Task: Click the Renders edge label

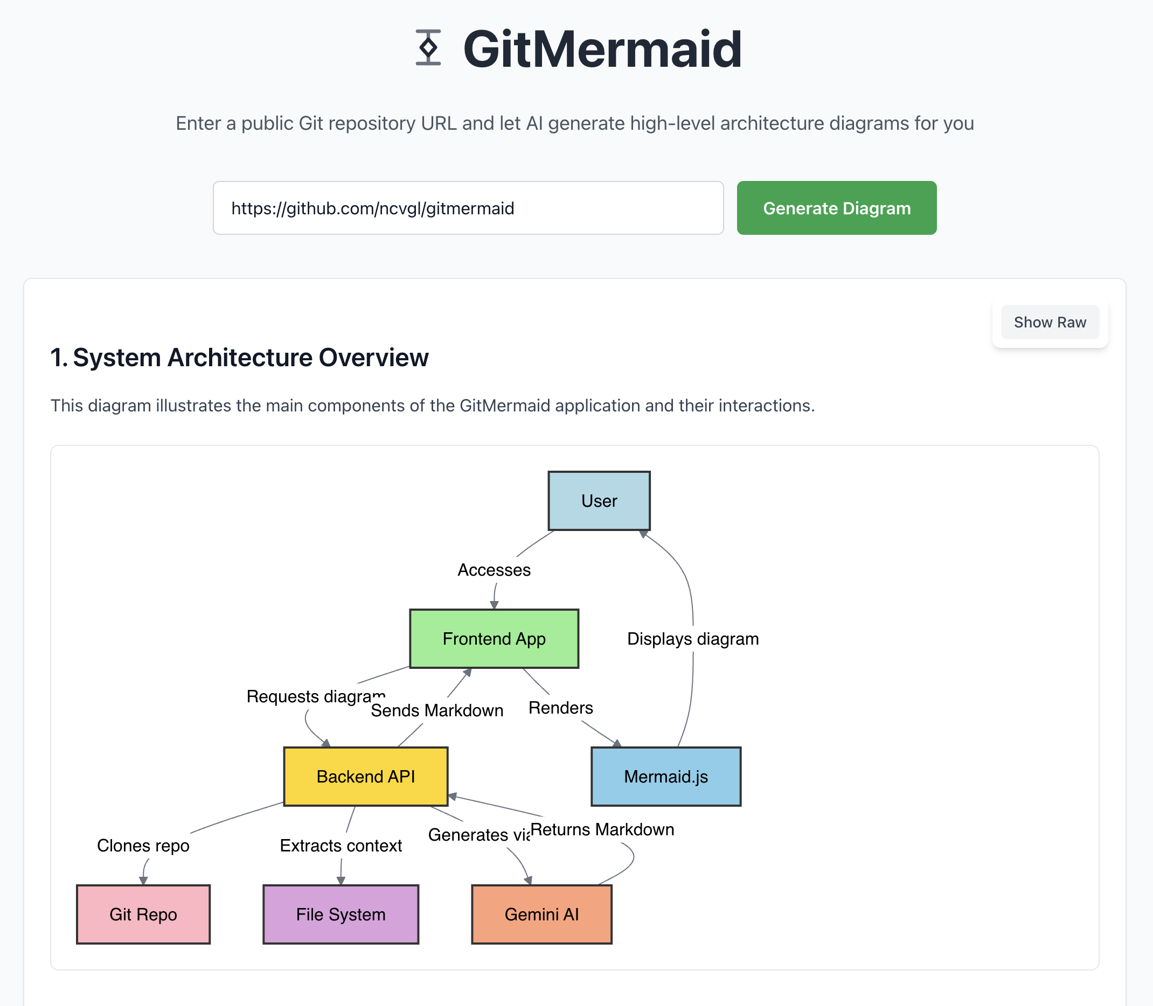Action: 560,708
